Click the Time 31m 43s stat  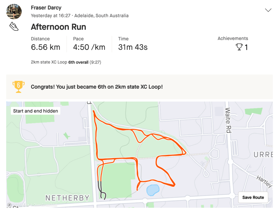click(x=133, y=47)
